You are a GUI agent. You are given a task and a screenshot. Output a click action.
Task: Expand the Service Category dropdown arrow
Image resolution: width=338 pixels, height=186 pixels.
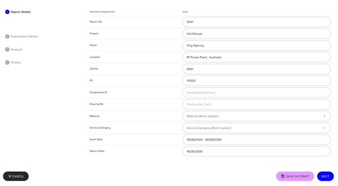[x=324, y=128]
